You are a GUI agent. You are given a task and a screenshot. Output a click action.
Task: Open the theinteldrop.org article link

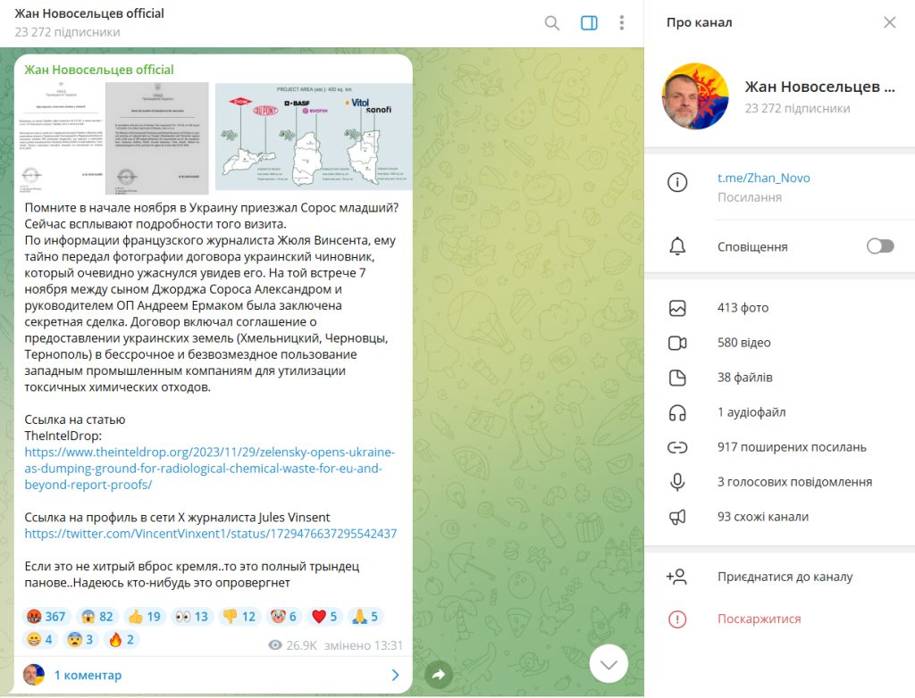(x=209, y=469)
